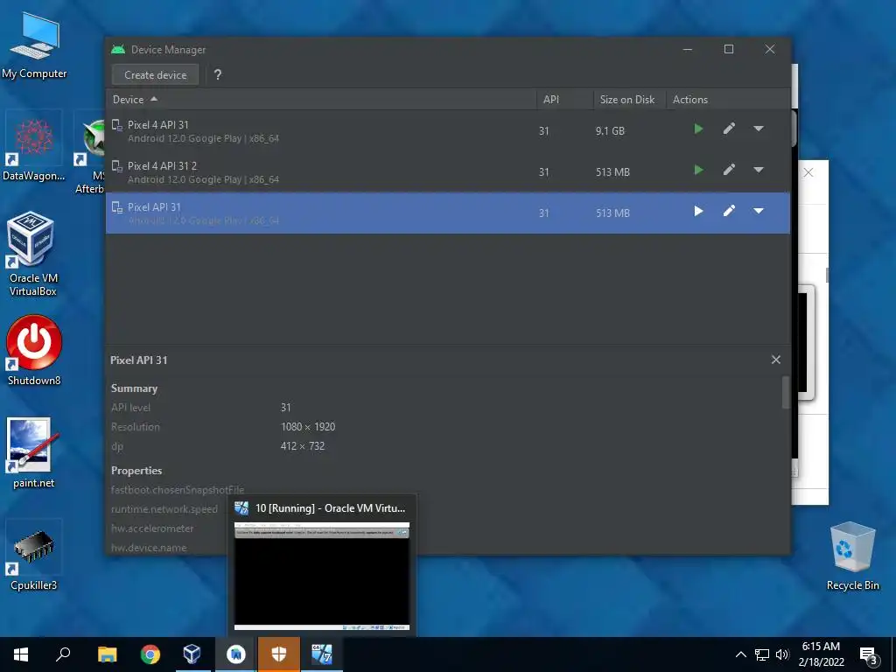Select the Pixel 4 API 31 2 row

coord(448,172)
